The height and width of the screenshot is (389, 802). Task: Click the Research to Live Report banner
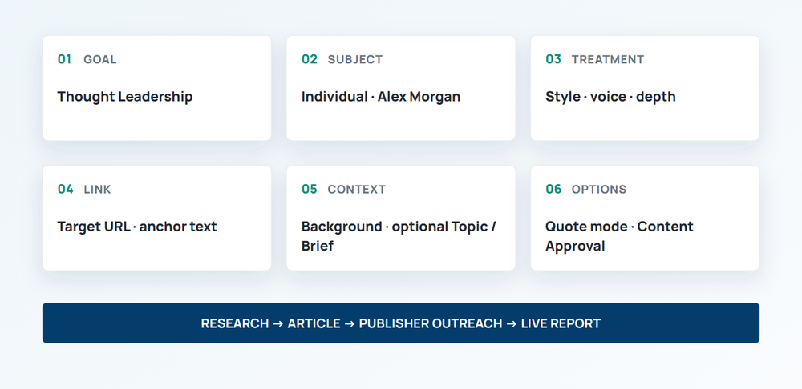(x=400, y=323)
